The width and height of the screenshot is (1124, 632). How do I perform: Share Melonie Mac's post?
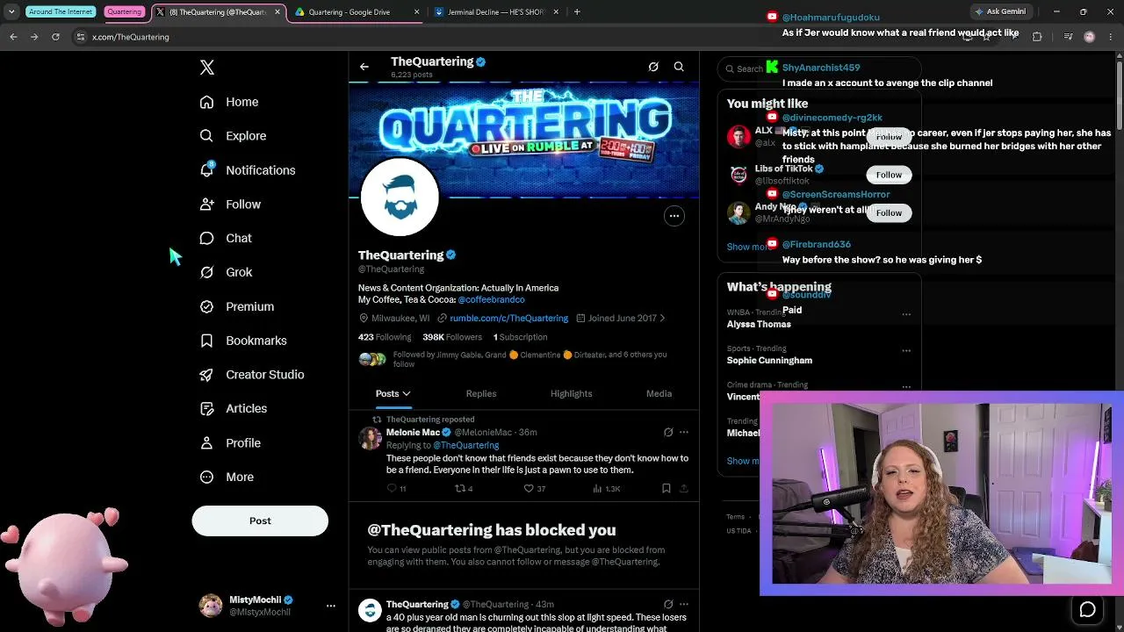pyautogui.click(x=684, y=488)
